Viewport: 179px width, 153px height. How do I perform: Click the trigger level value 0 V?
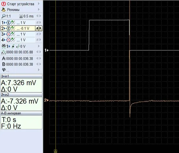[x=23, y=46]
